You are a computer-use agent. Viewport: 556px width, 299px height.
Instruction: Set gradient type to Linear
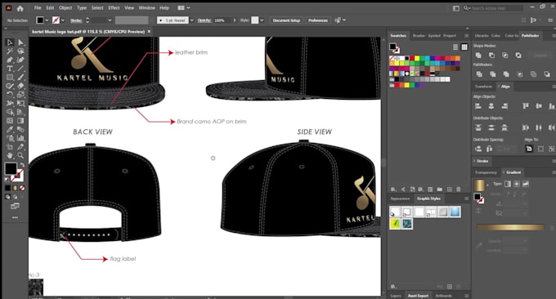[x=508, y=184]
